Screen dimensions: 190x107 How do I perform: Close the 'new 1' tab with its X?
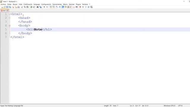pos(7,11)
